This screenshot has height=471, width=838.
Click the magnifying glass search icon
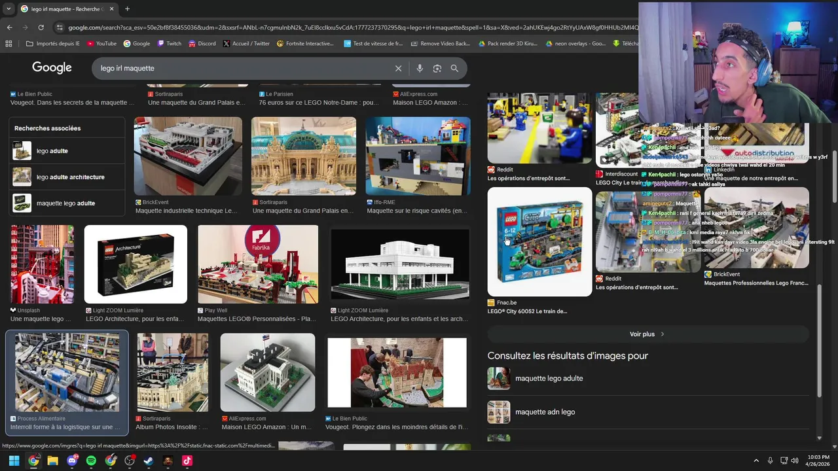click(x=454, y=68)
